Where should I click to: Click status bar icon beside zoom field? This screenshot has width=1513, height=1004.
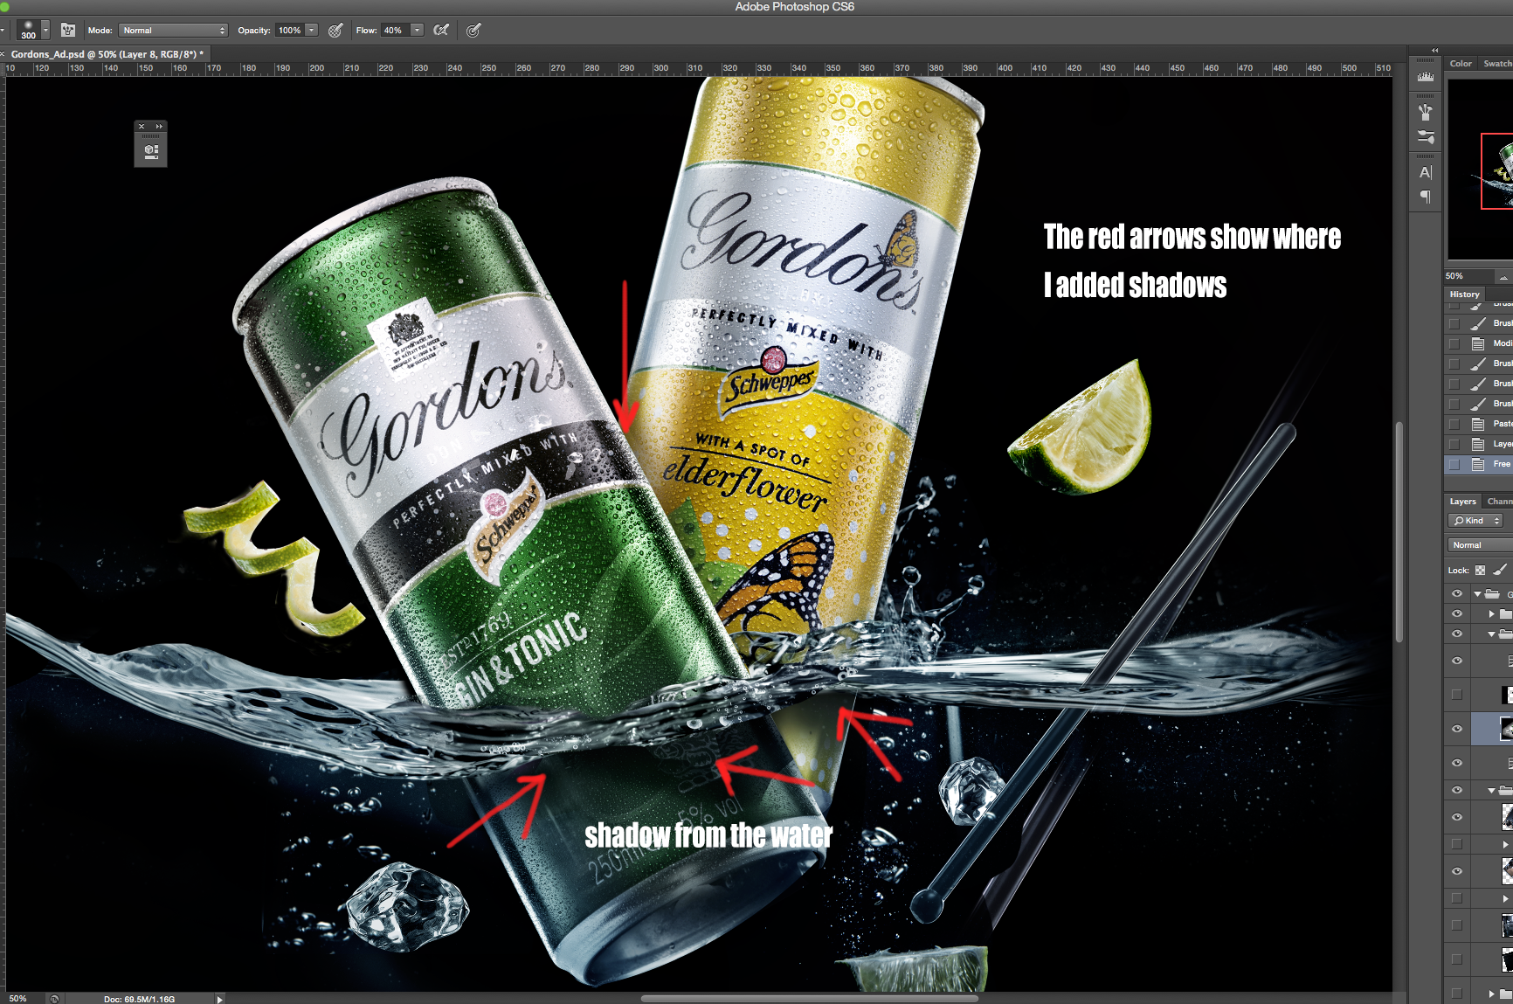54,999
